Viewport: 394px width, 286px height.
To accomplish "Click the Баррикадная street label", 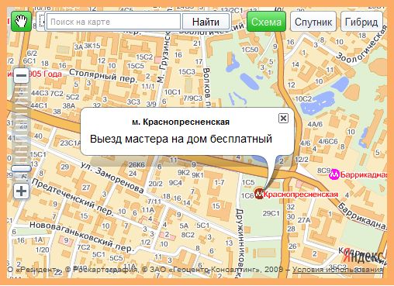I will click(x=362, y=216).
